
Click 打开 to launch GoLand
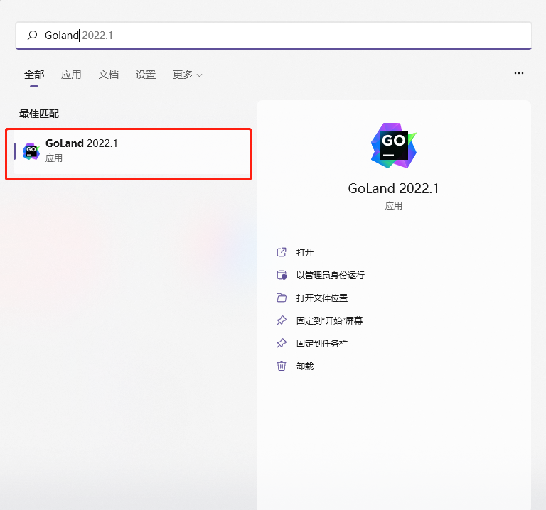point(305,253)
